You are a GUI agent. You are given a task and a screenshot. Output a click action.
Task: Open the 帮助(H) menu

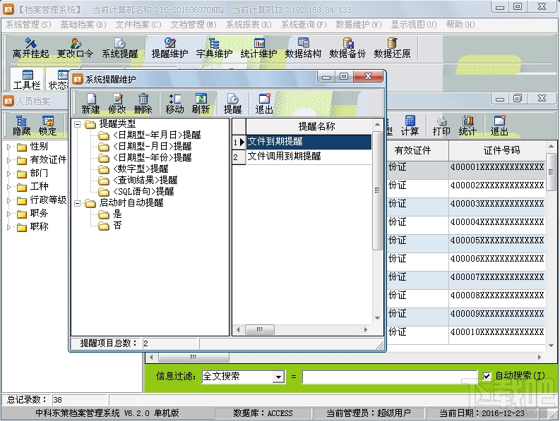tap(460, 25)
